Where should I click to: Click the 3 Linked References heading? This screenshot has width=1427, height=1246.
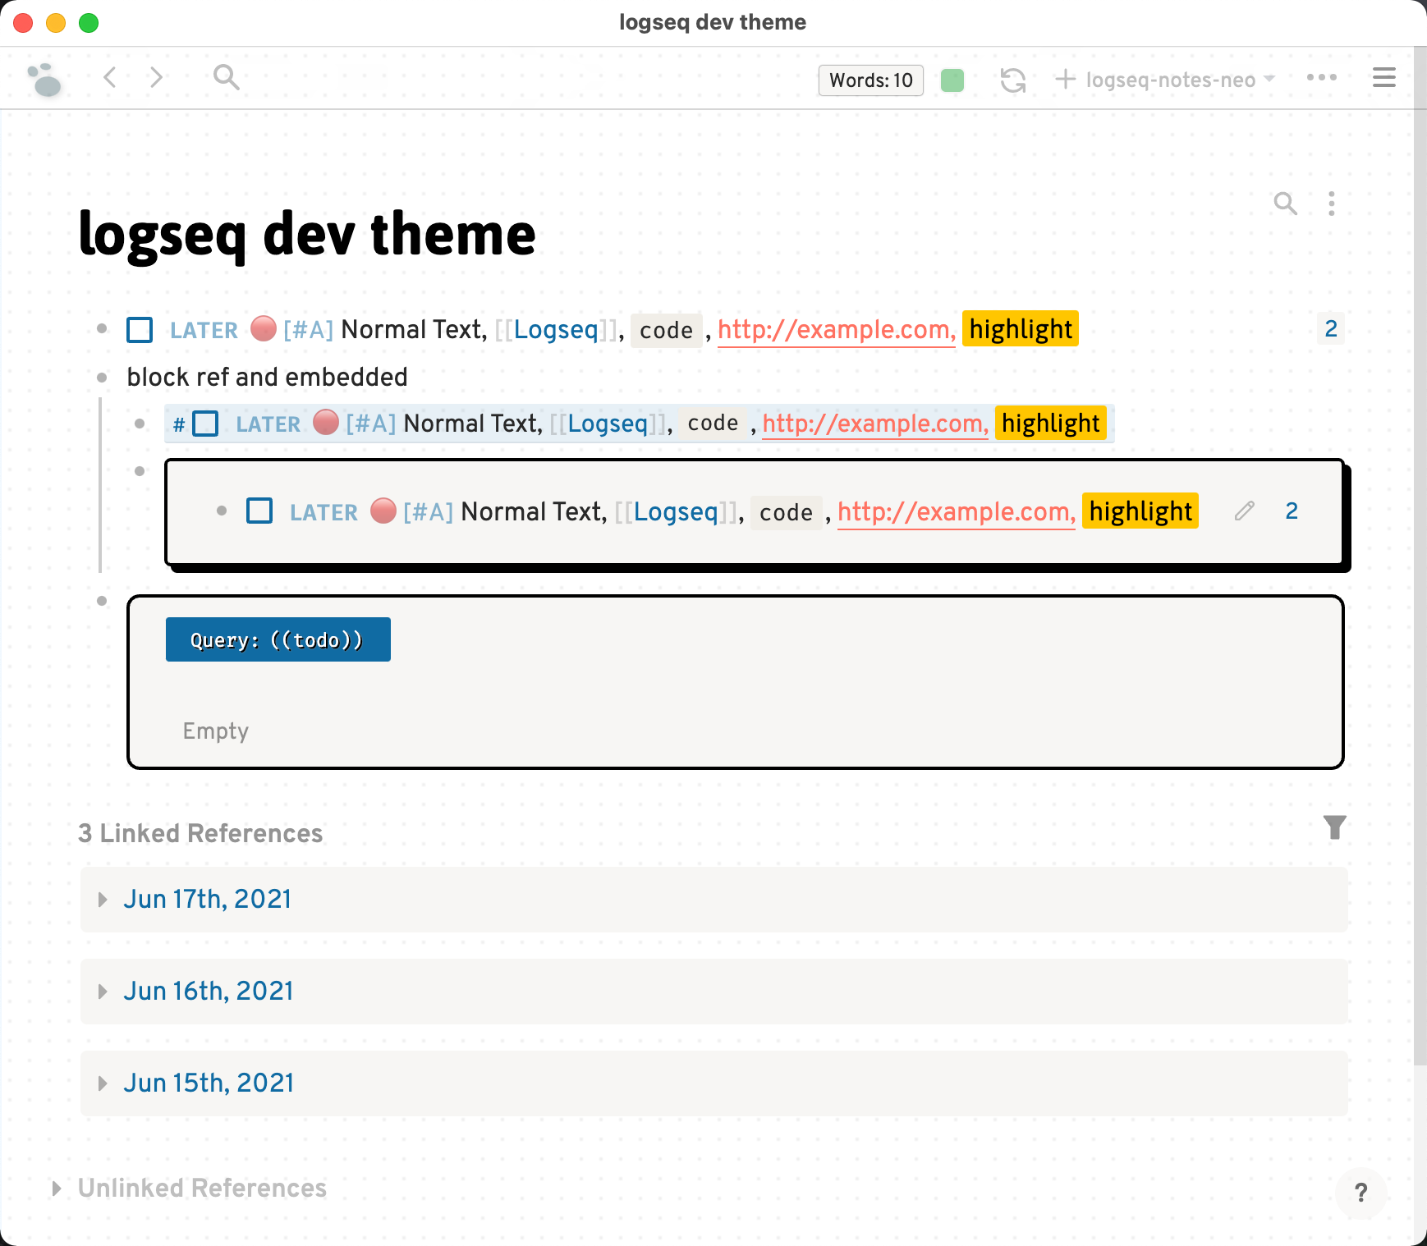200,833
